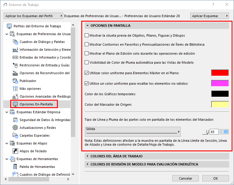The width and height of the screenshot is (234, 185).
Task: Click the tree scroll up arrow
Action: (73, 25)
